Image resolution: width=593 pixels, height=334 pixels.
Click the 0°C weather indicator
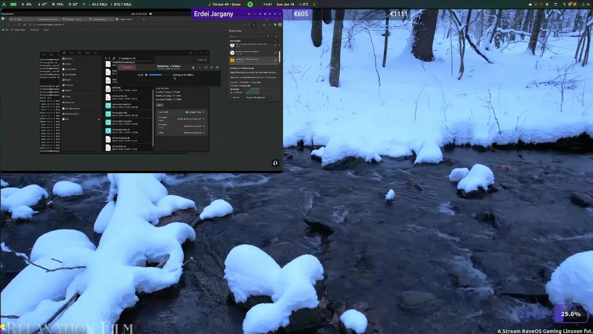(x=303, y=4)
